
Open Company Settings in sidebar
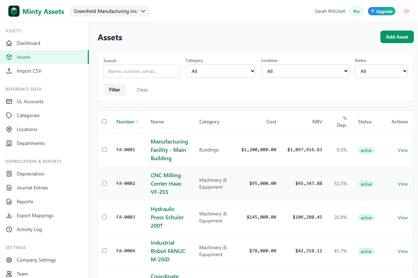(x=44, y=260)
